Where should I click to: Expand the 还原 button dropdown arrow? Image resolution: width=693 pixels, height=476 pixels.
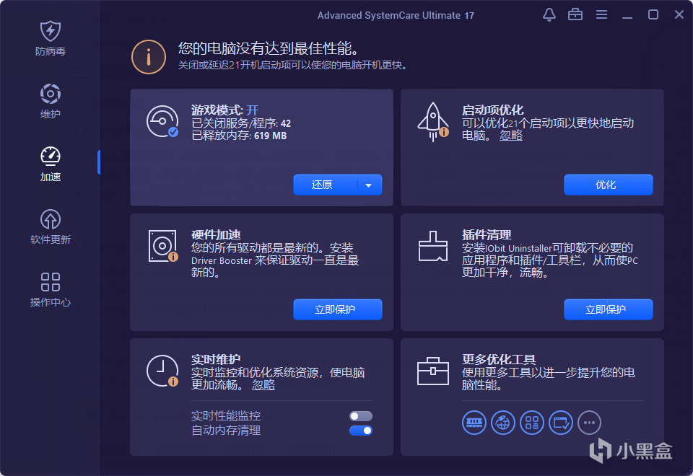point(369,185)
